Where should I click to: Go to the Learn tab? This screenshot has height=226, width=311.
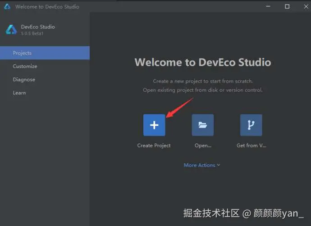[x=45, y=93]
